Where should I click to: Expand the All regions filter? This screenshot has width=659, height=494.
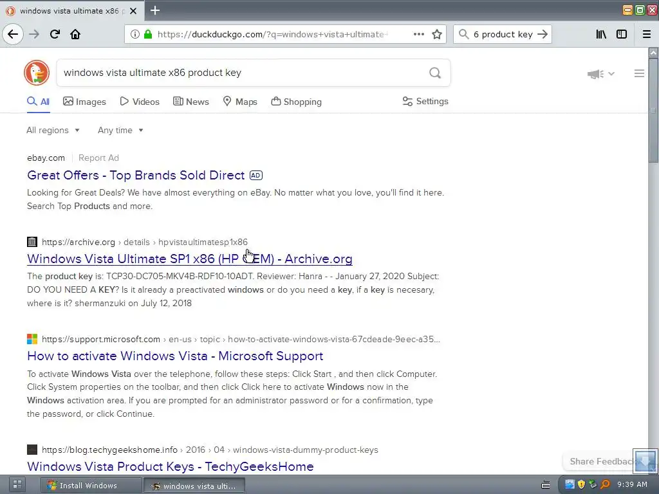coord(53,130)
